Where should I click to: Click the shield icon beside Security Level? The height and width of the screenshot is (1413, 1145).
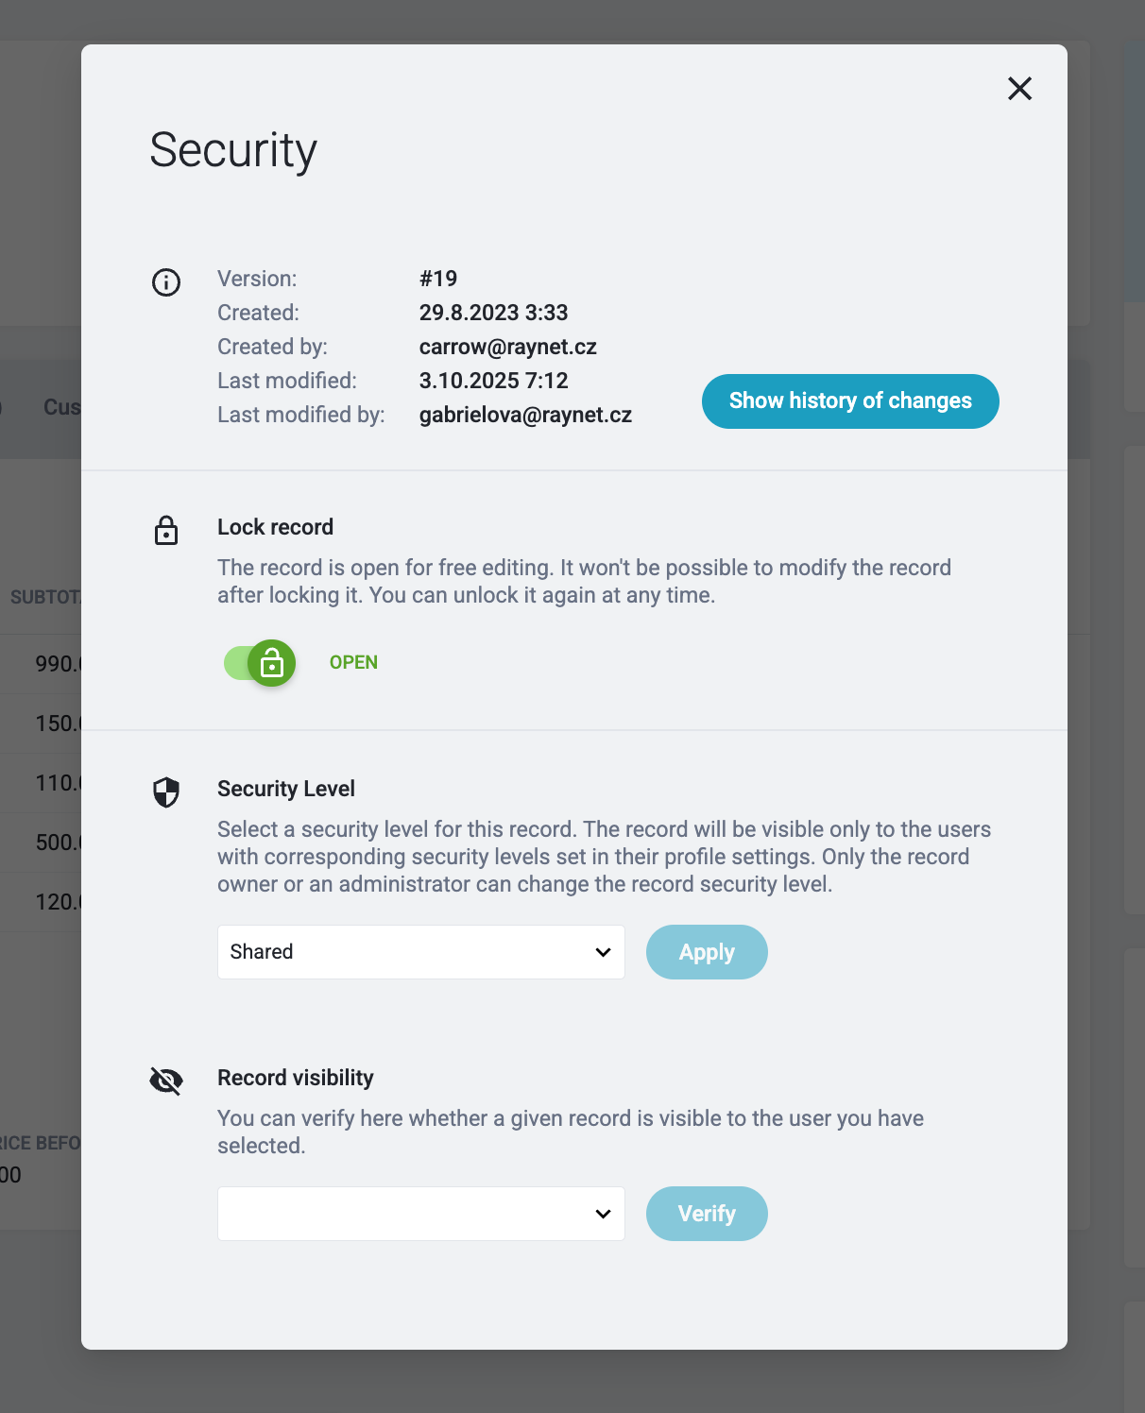(x=166, y=792)
